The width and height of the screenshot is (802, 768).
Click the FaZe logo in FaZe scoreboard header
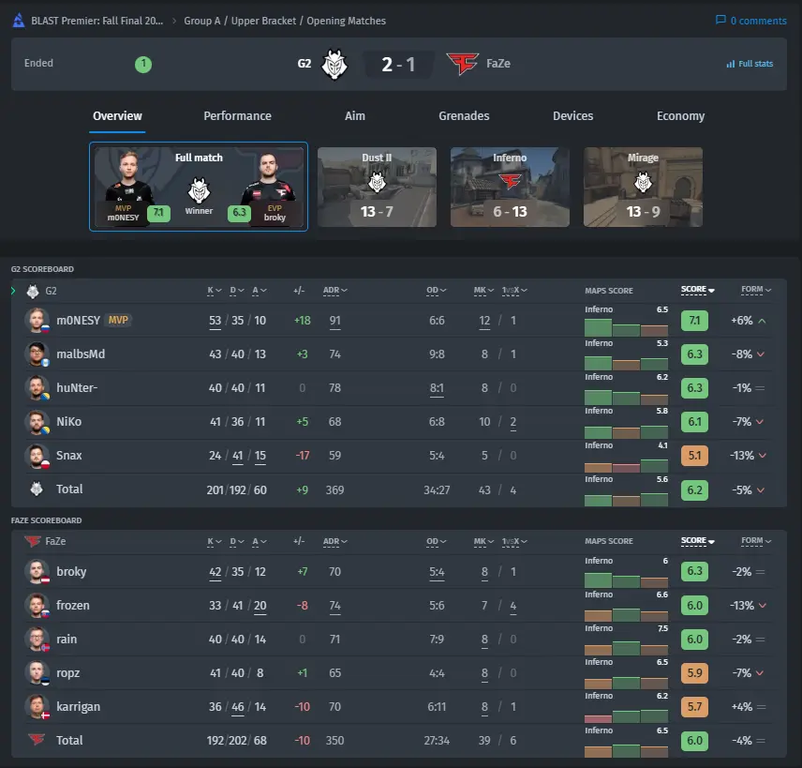(x=33, y=541)
